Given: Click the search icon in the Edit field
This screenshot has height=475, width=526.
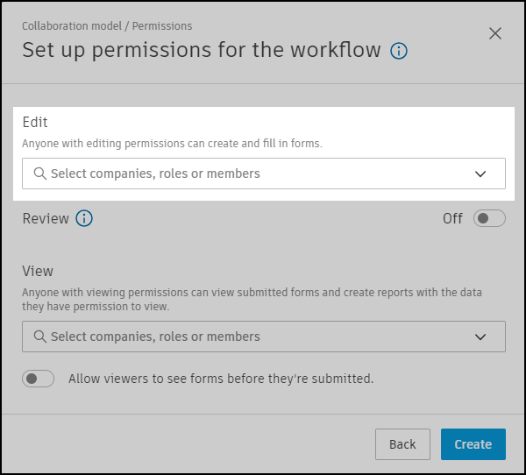Looking at the screenshot, I should (39, 174).
